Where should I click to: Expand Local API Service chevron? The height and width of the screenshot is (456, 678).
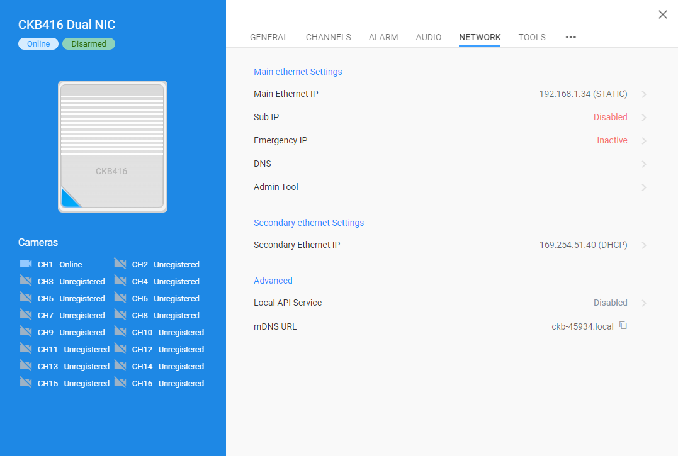pyautogui.click(x=644, y=303)
